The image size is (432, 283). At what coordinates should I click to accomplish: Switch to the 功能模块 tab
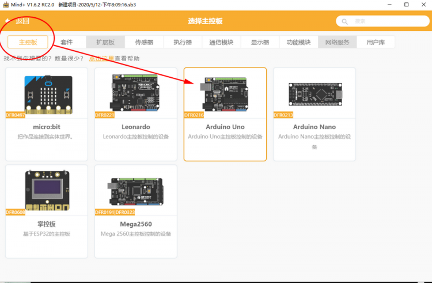click(298, 42)
